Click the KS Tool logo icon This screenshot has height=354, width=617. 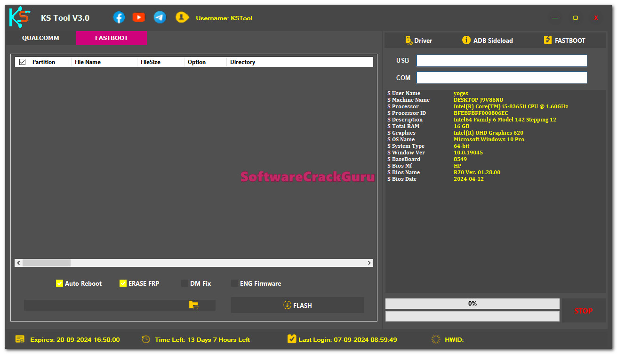tap(20, 18)
